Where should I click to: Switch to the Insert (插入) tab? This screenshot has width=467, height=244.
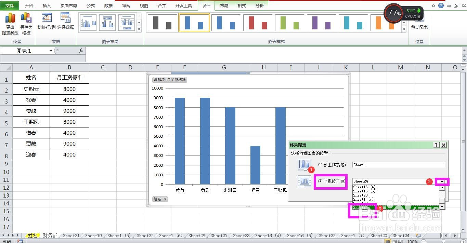pyautogui.click(x=47, y=5)
